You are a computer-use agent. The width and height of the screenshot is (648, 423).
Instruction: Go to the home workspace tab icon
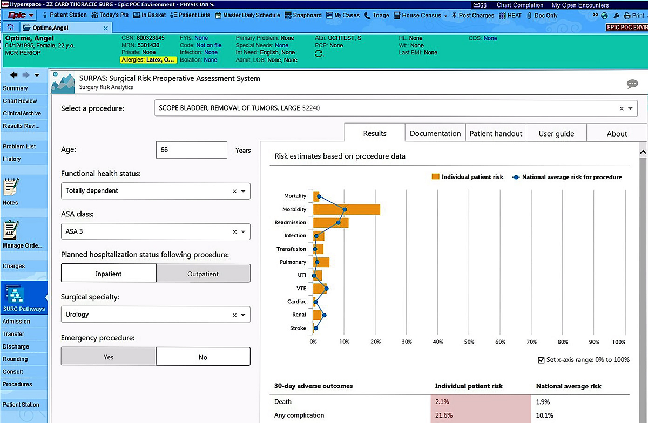tap(10, 27)
